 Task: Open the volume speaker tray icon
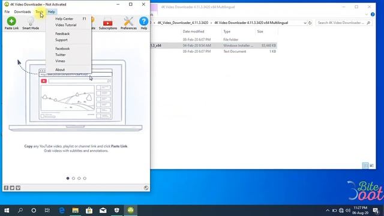pos(348,211)
